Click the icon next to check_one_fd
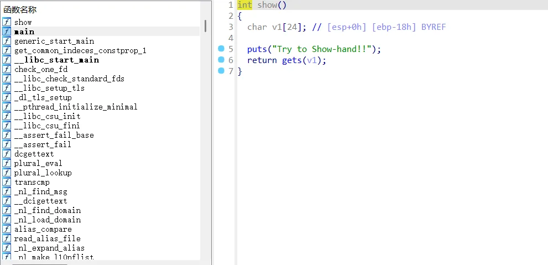This screenshot has width=548, height=265. click(7, 69)
